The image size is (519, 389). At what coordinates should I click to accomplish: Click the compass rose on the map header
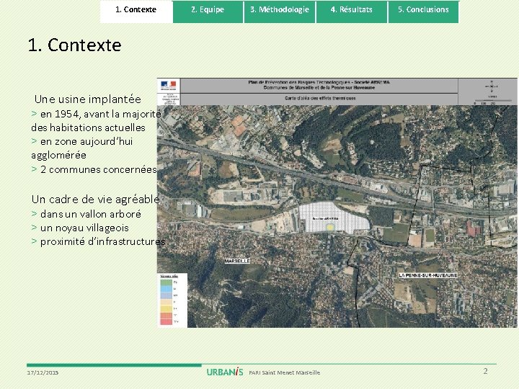coord(492,86)
